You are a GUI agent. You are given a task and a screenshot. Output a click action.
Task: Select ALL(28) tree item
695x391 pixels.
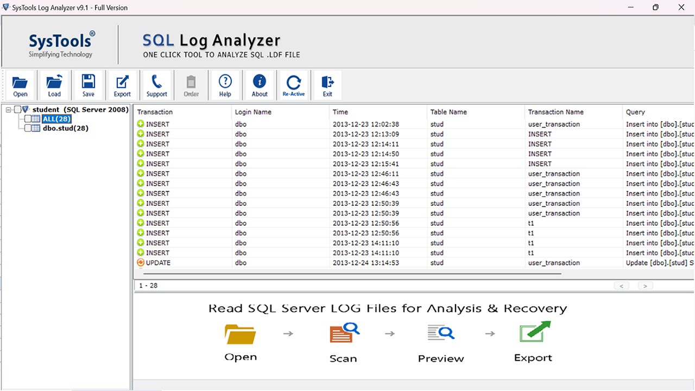tap(57, 119)
